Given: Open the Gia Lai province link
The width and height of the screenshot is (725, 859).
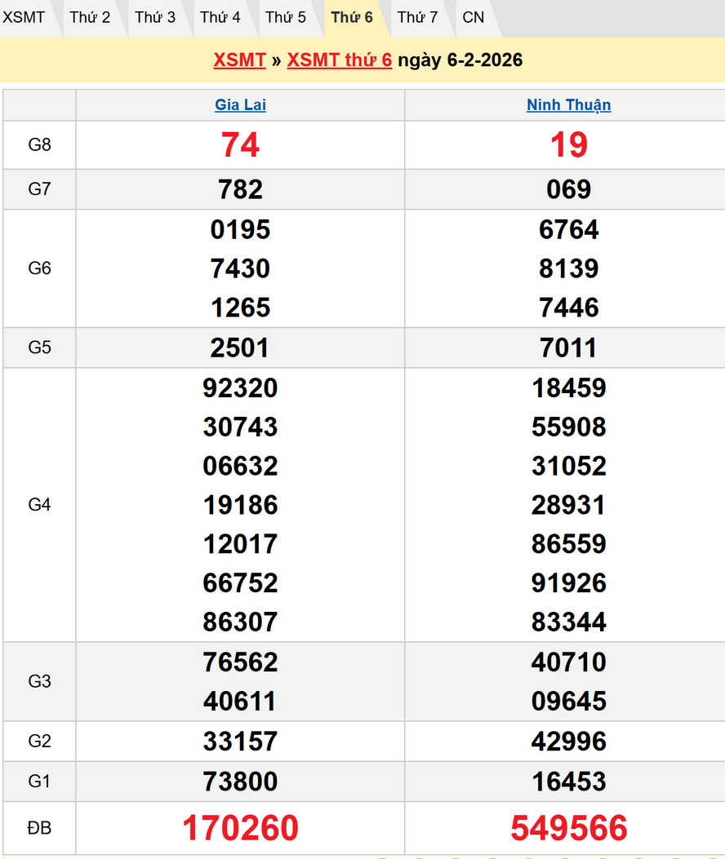Looking at the screenshot, I should click(240, 105).
